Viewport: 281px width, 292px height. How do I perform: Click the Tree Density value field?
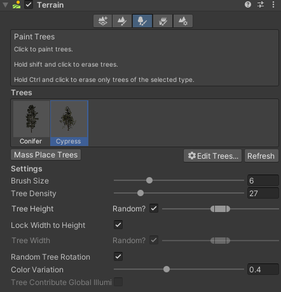tap(263, 193)
